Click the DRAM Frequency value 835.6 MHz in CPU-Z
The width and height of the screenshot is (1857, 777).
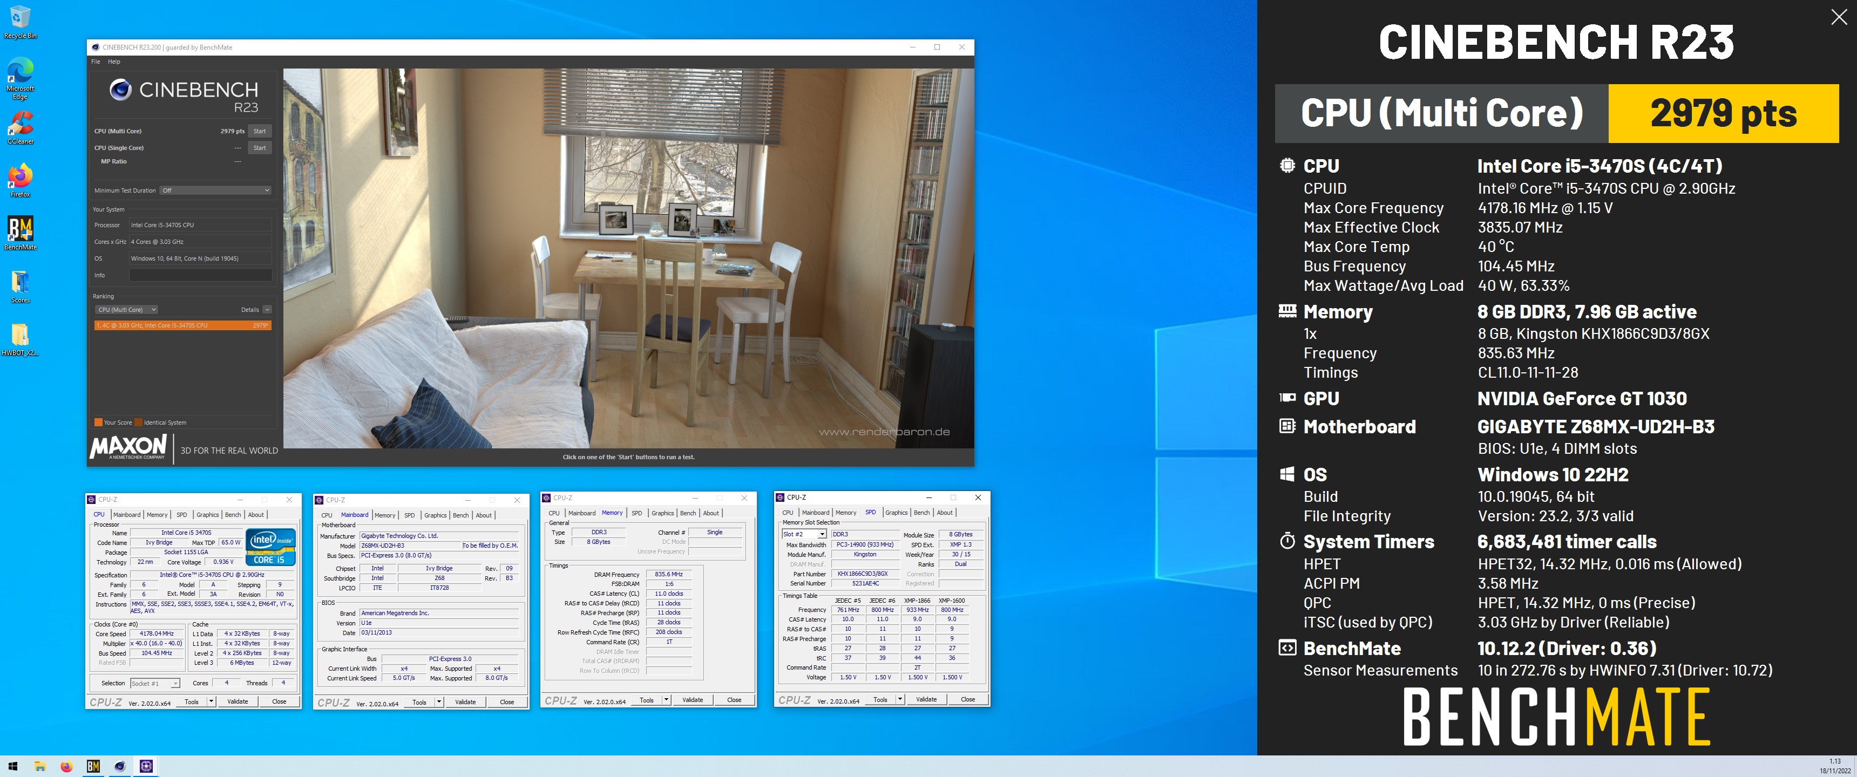point(669,575)
